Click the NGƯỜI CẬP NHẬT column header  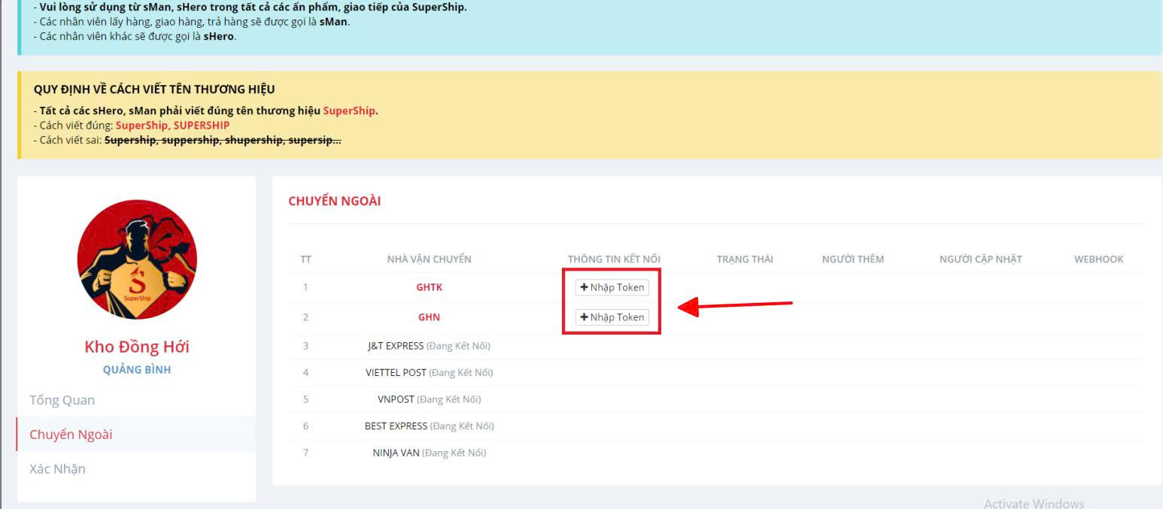(981, 259)
